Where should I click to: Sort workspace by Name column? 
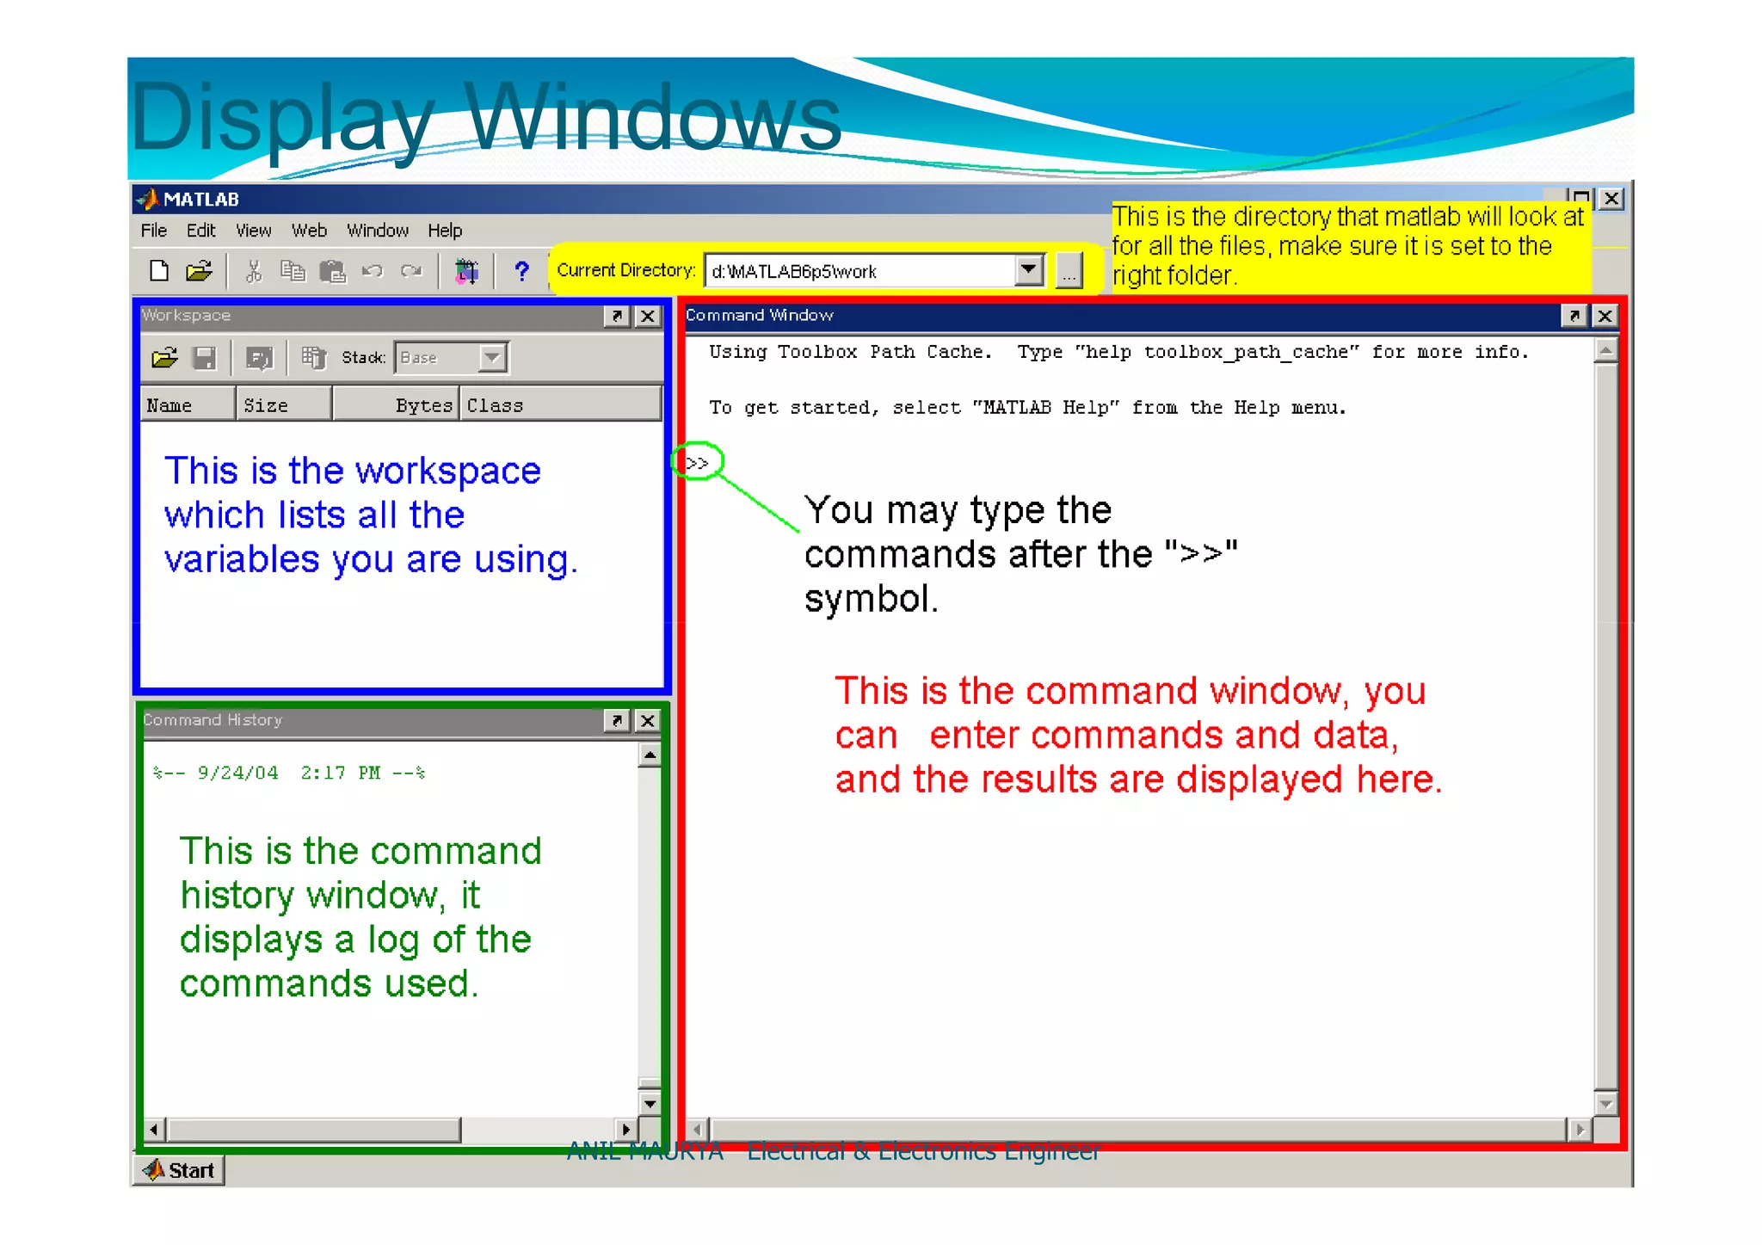click(188, 404)
